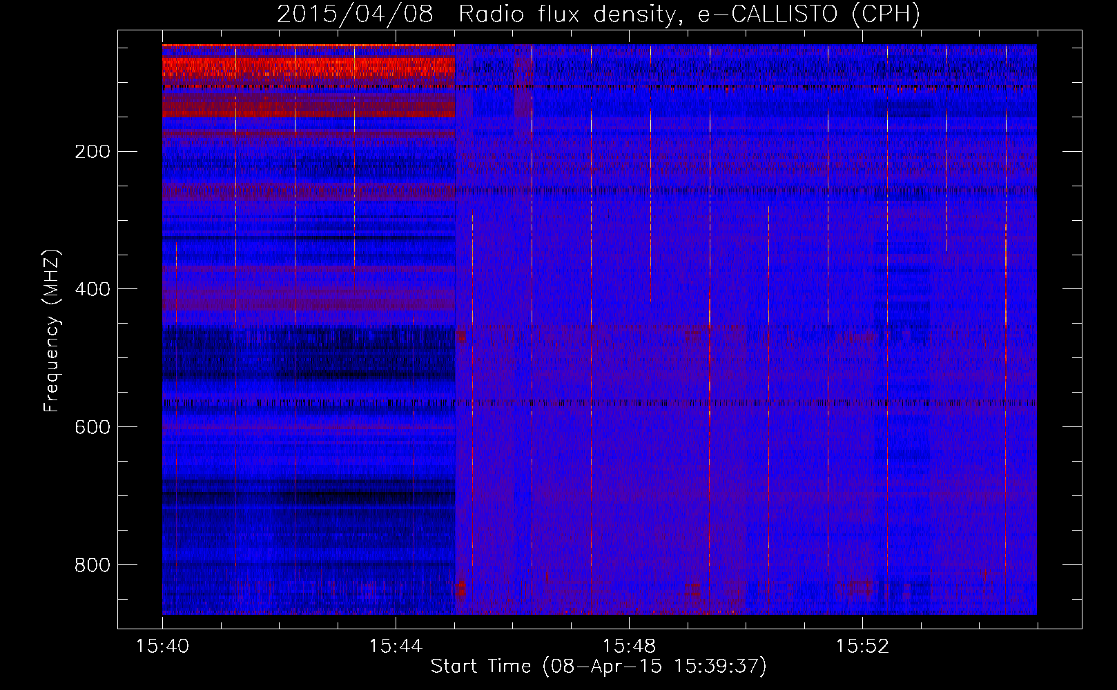Click the 15:52 time tick label
This screenshot has height=690, width=1117.
coord(862,647)
